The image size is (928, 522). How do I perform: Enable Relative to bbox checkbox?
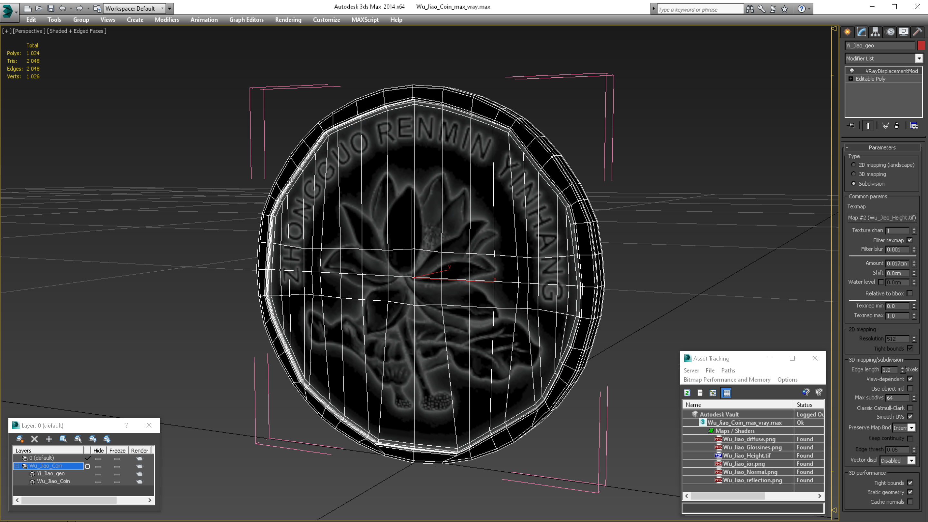910,293
